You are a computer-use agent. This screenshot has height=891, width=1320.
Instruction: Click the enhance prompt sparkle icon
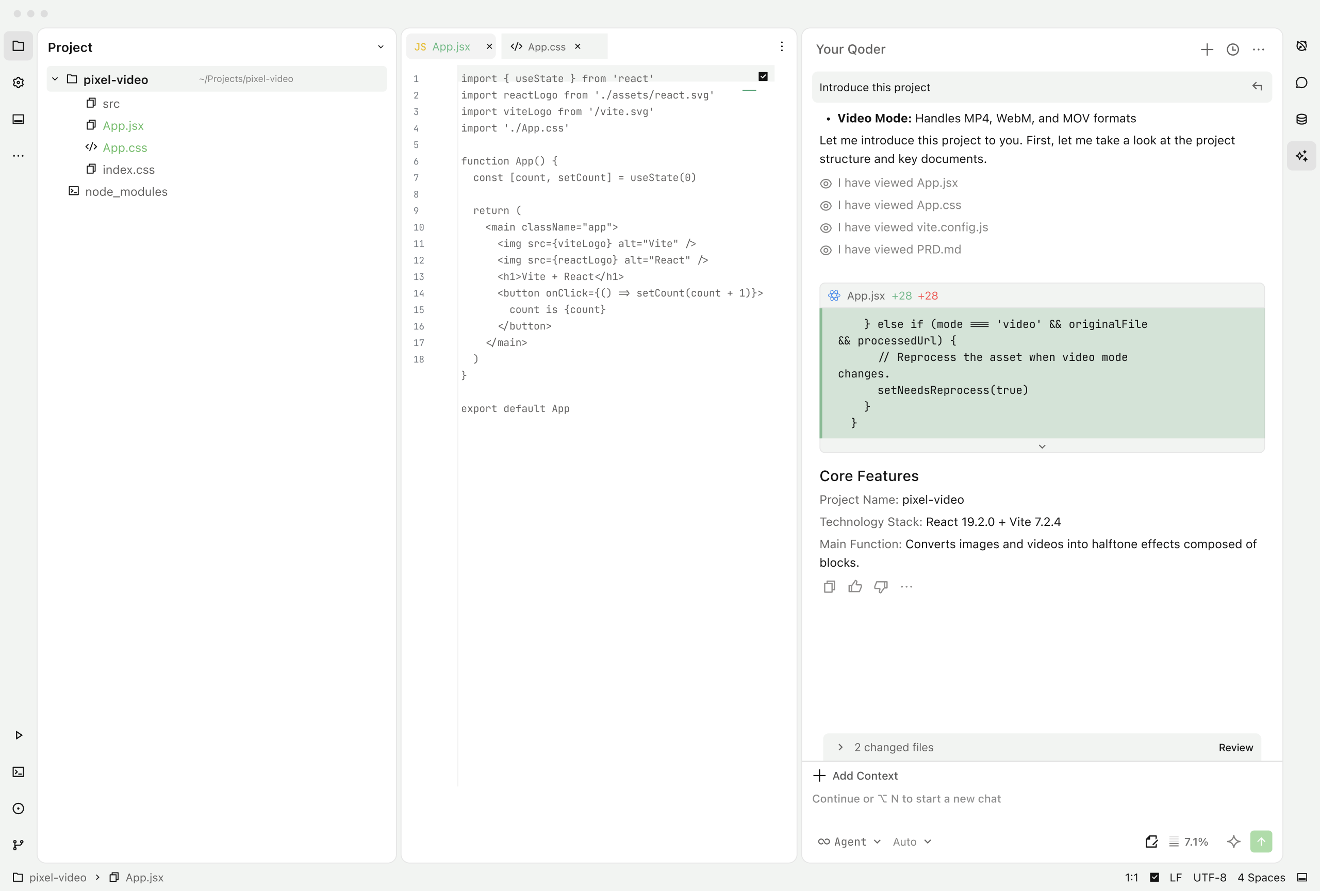click(x=1233, y=841)
